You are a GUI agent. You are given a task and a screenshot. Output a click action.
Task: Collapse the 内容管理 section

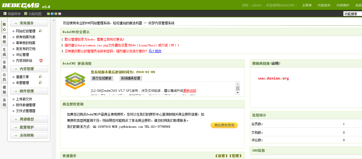click(29, 69)
